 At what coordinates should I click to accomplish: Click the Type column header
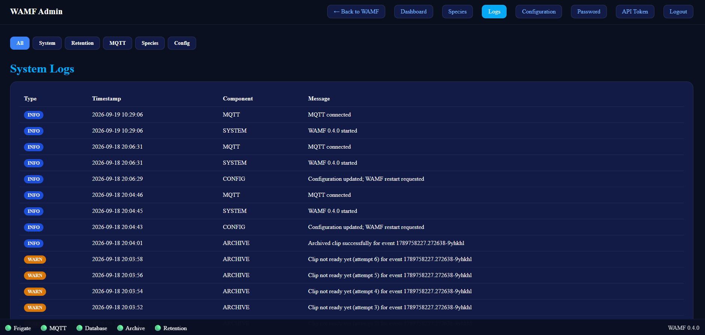(x=30, y=99)
